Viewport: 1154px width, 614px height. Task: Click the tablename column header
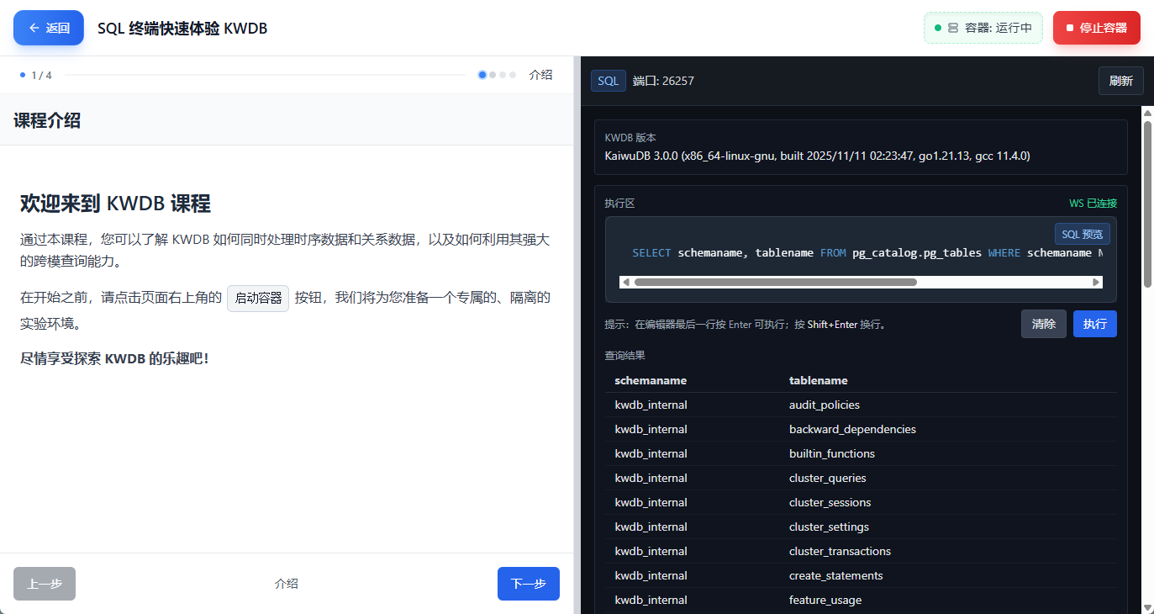tap(819, 380)
